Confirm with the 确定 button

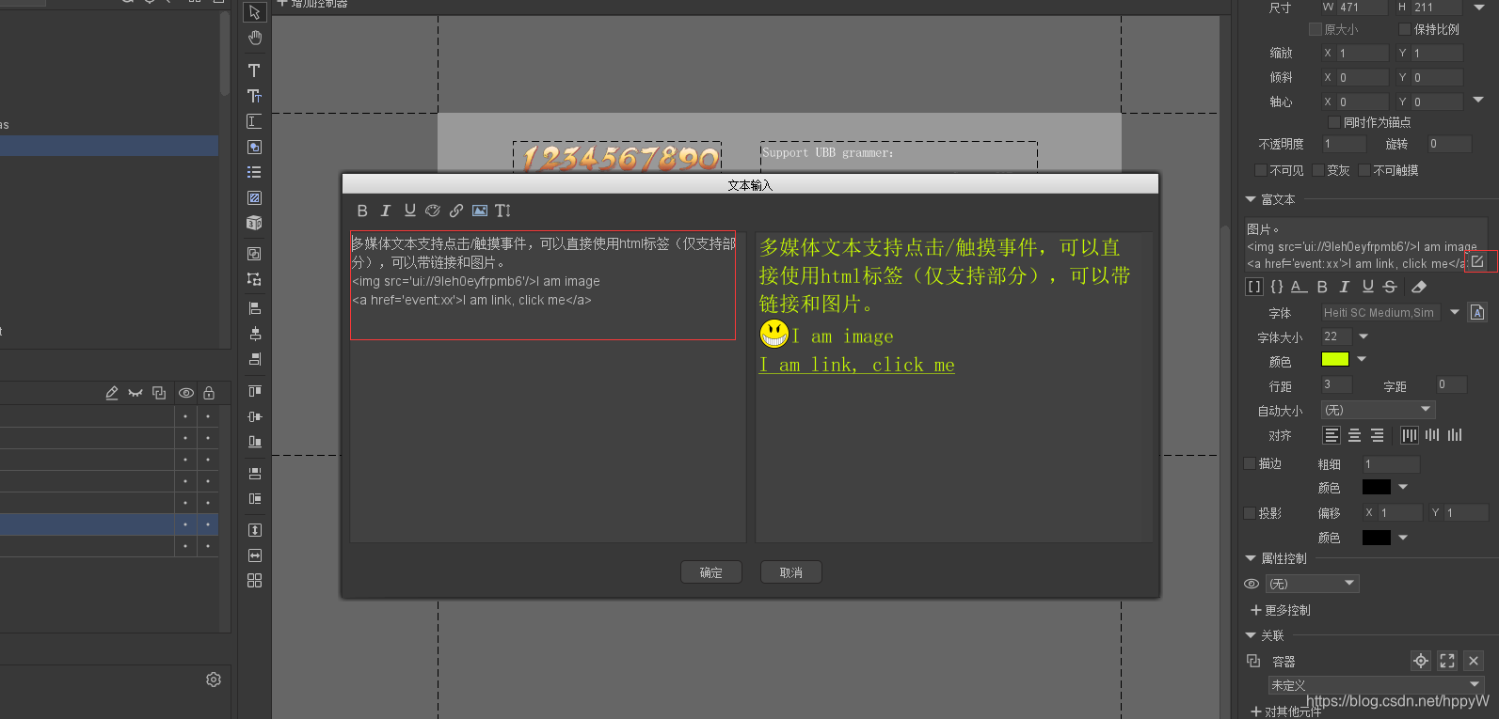tap(711, 572)
